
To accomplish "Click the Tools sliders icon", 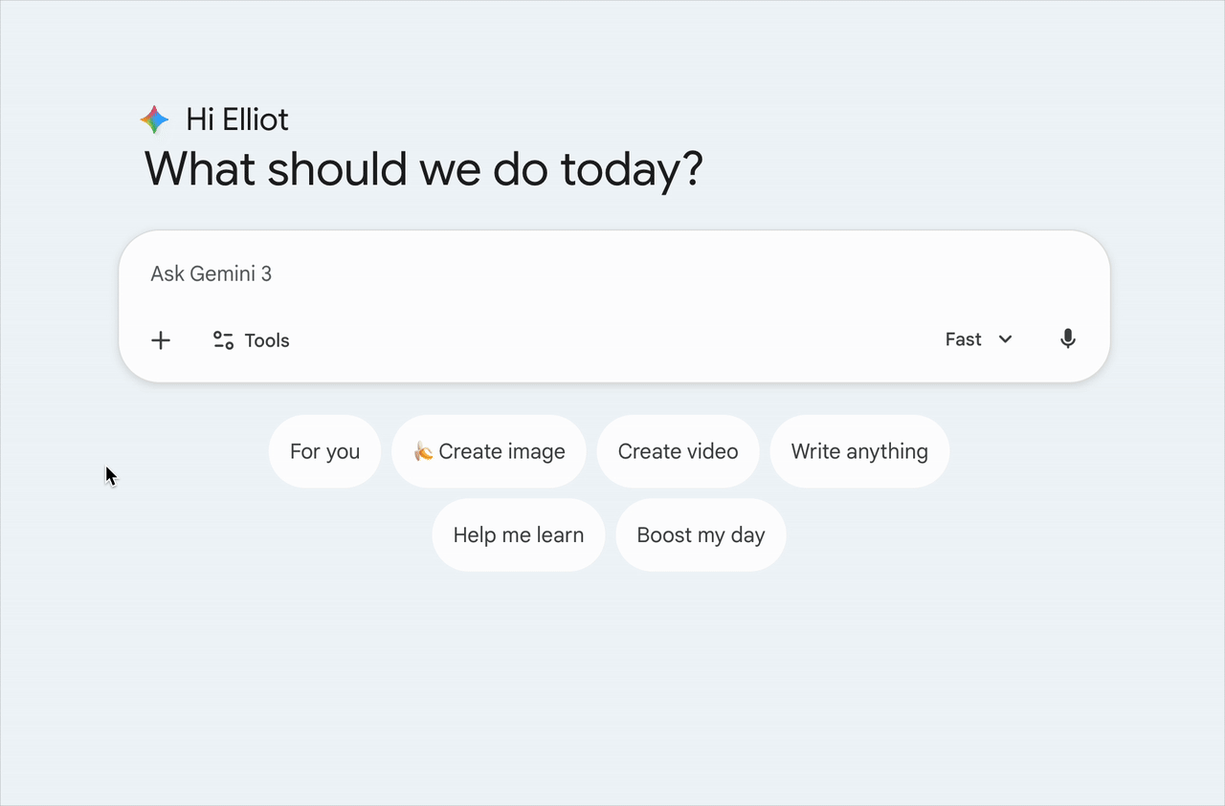I will (223, 340).
